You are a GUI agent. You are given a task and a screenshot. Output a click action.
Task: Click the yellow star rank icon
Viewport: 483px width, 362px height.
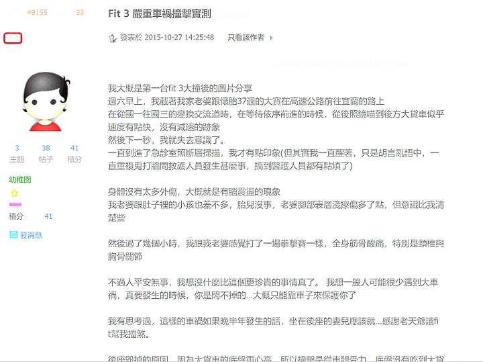pos(14,193)
